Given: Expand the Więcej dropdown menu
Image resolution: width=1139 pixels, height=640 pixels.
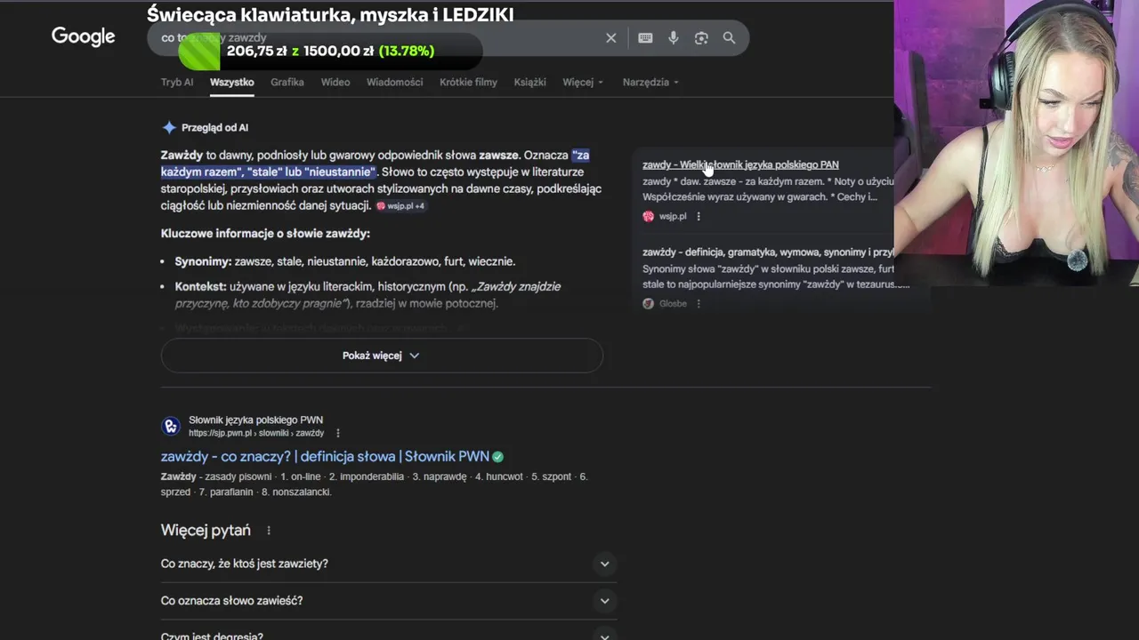Looking at the screenshot, I should click(583, 82).
